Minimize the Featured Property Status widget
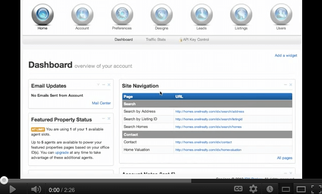The width and height of the screenshot is (322, 194). pyautogui.click(x=103, y=118)
